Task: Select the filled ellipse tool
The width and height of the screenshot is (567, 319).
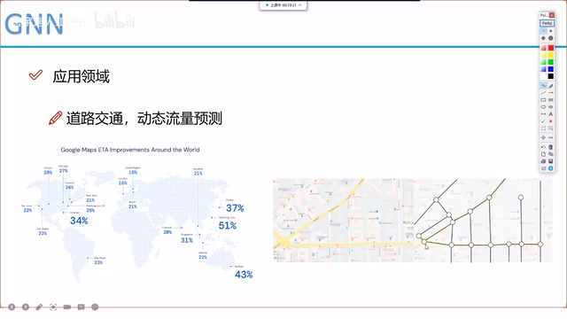Action: click(x=551, y=107)
